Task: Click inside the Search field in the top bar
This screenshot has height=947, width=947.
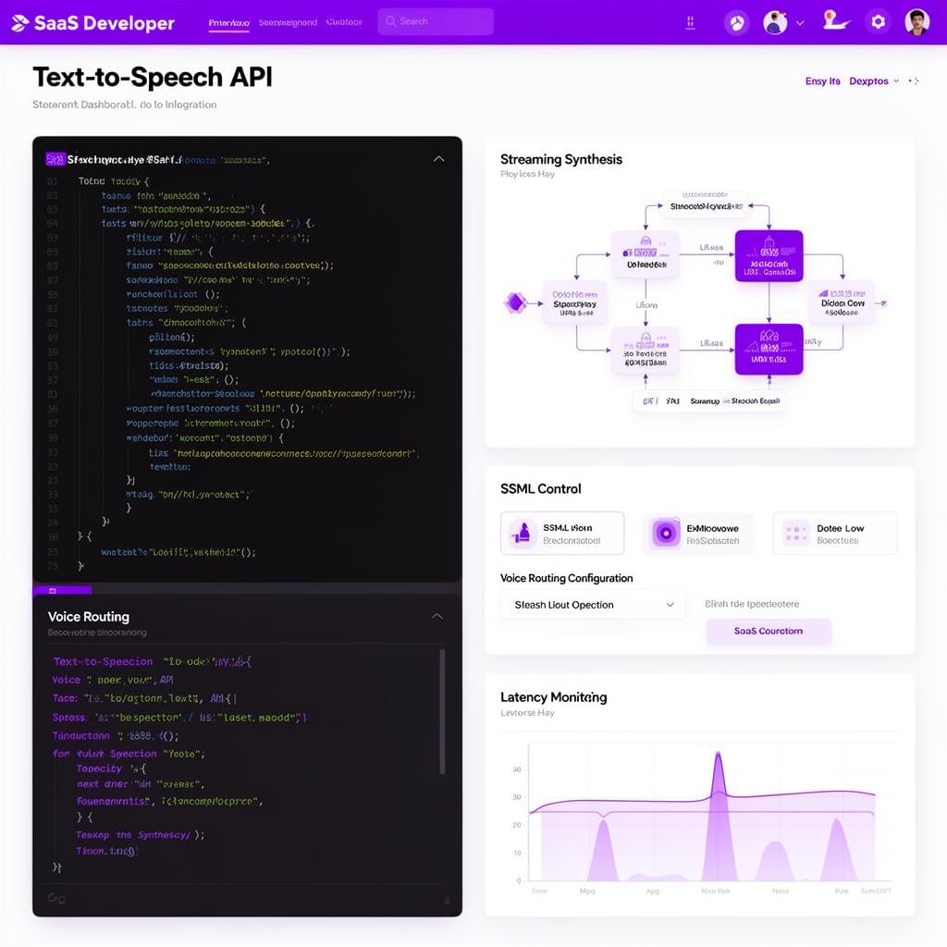Action: point(435,21)
